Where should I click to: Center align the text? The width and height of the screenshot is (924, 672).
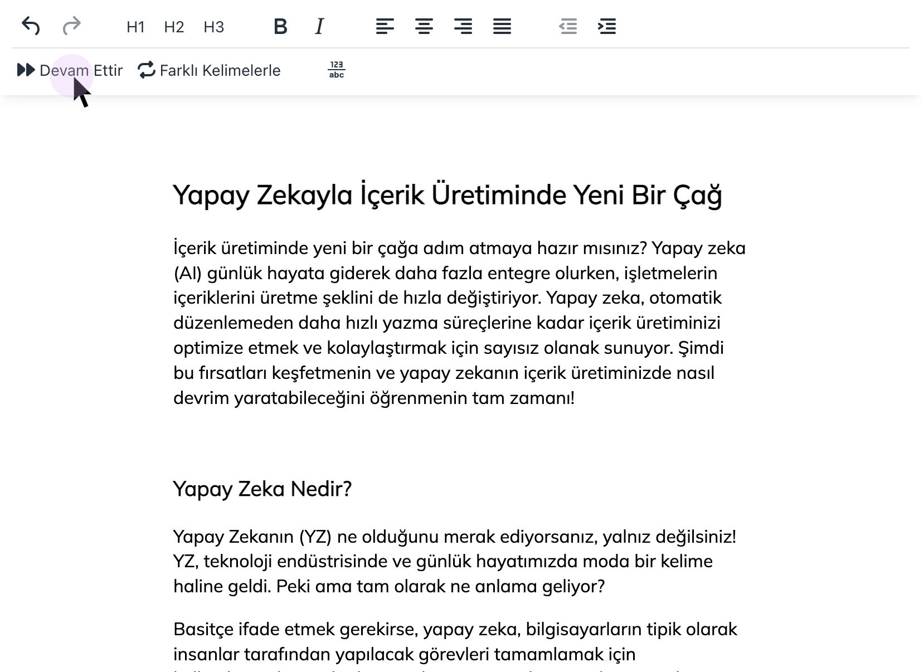coord(424,26)
